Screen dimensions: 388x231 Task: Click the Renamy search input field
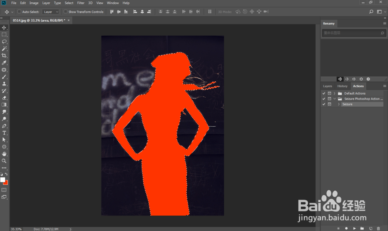[353, 33]
